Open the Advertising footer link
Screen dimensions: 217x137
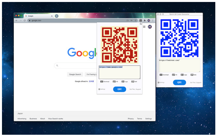point(22,119)
